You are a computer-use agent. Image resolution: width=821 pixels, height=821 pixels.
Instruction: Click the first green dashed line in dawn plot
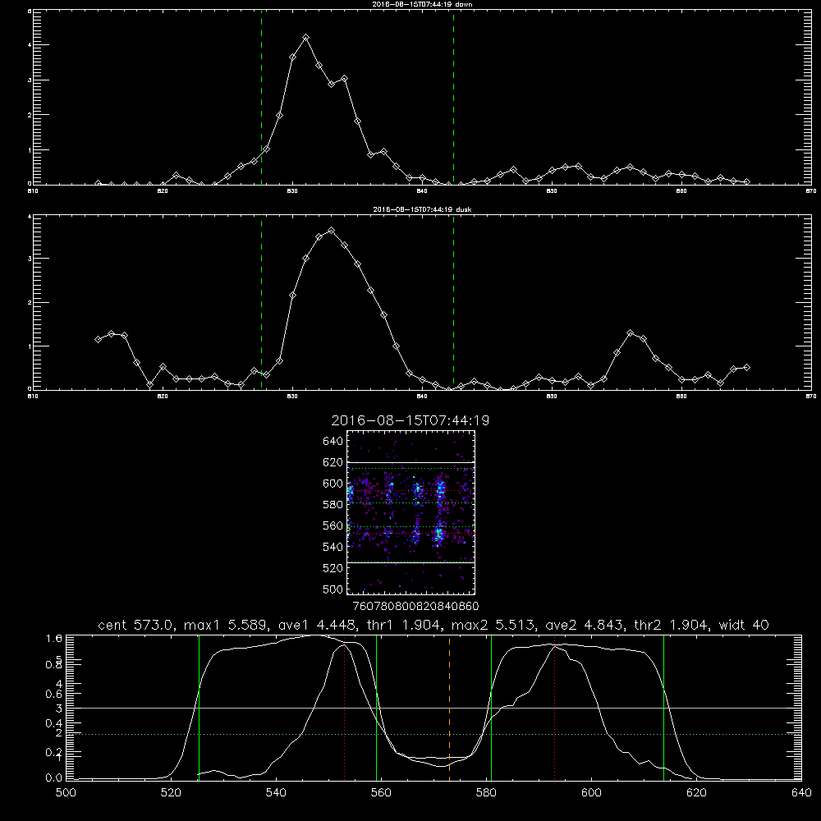click(x=261, y=97)
